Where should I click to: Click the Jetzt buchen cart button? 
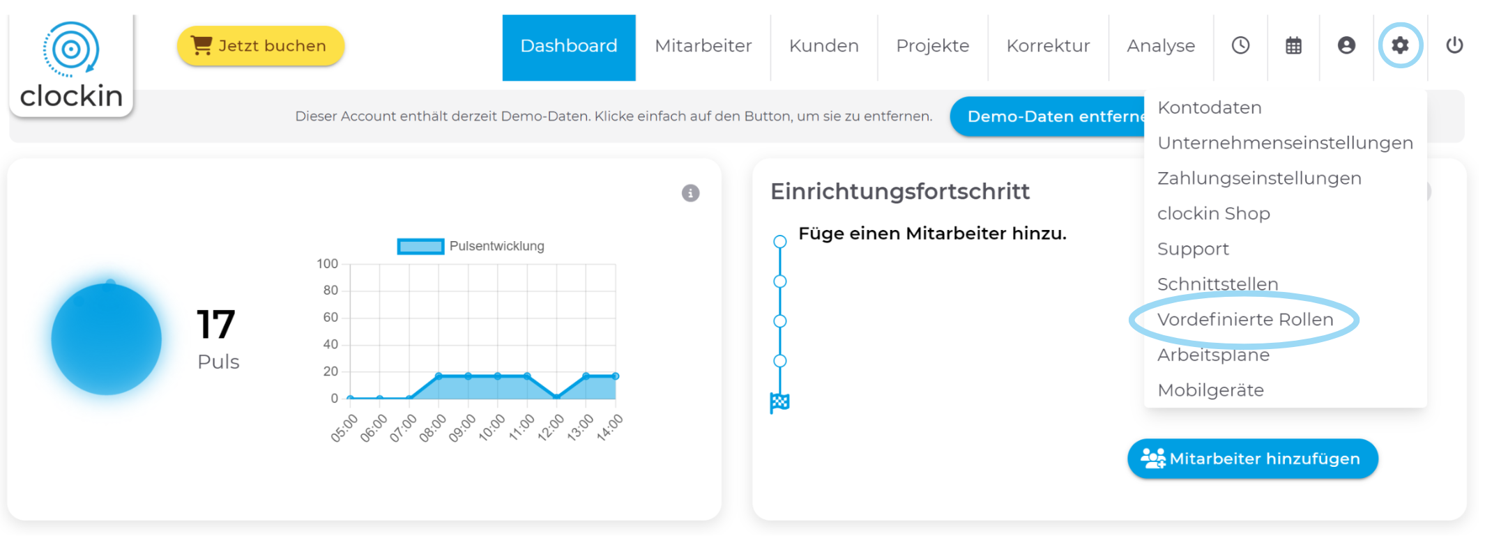pyautogui.click(x=261, y=46)
